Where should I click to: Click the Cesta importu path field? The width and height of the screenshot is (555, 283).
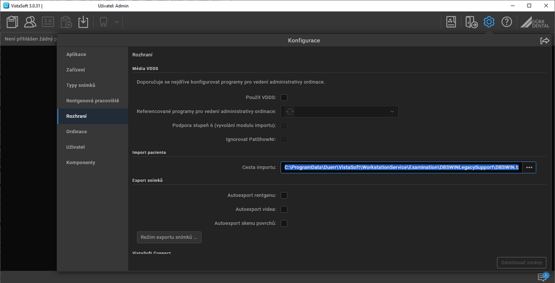(401, 167)
